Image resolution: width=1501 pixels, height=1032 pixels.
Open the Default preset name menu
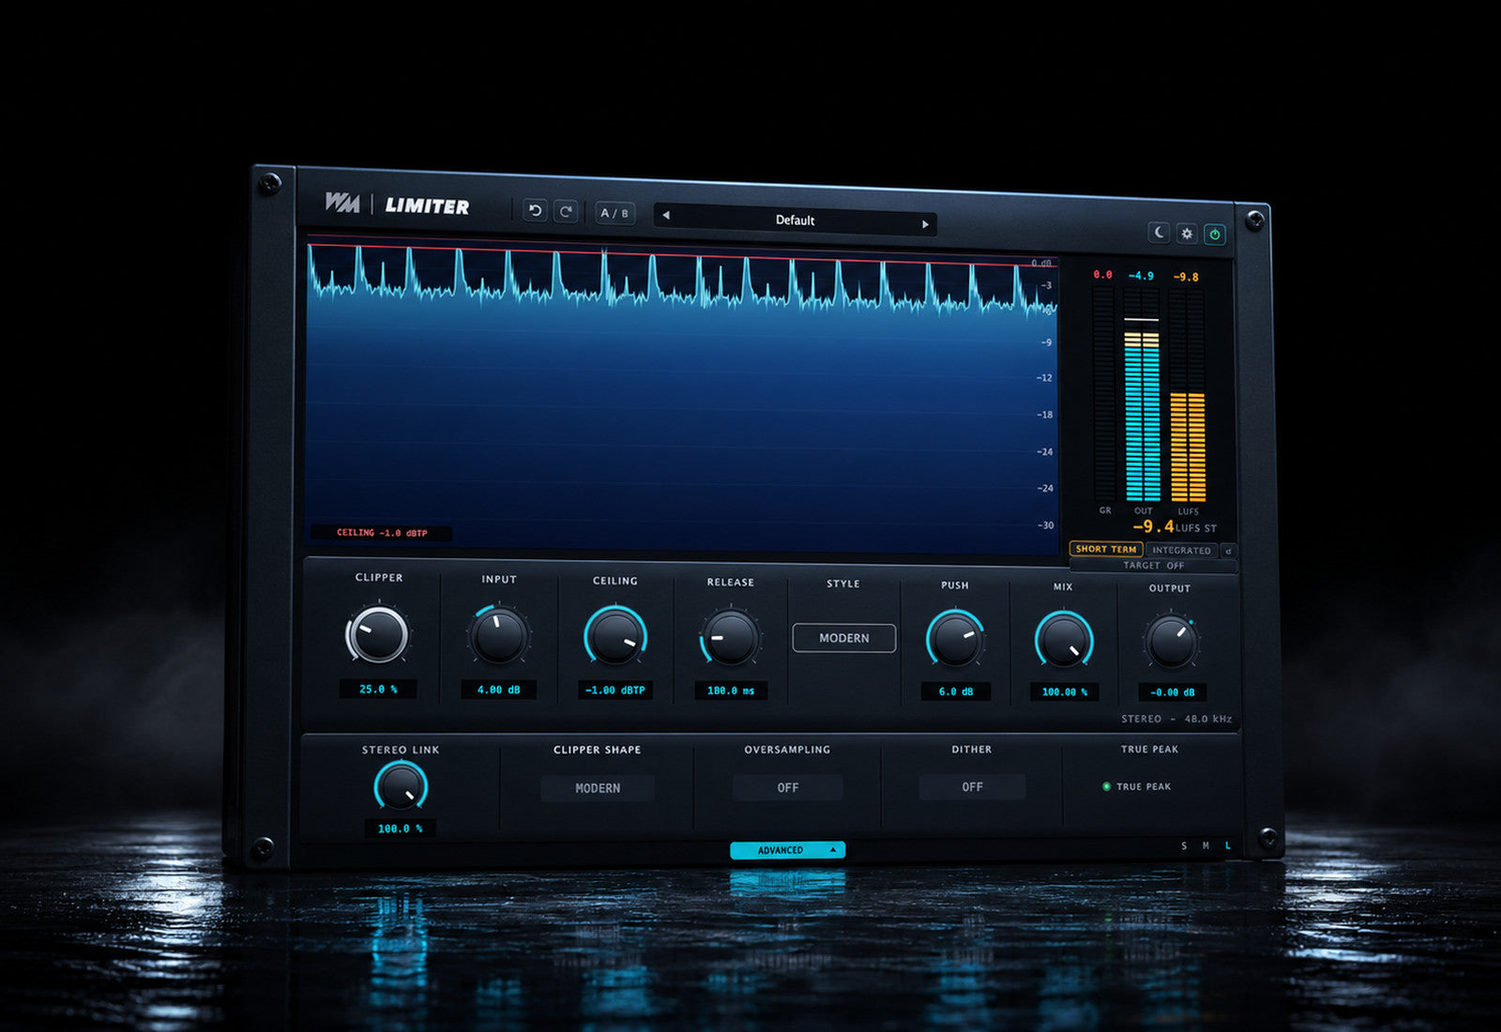(795, 220)
